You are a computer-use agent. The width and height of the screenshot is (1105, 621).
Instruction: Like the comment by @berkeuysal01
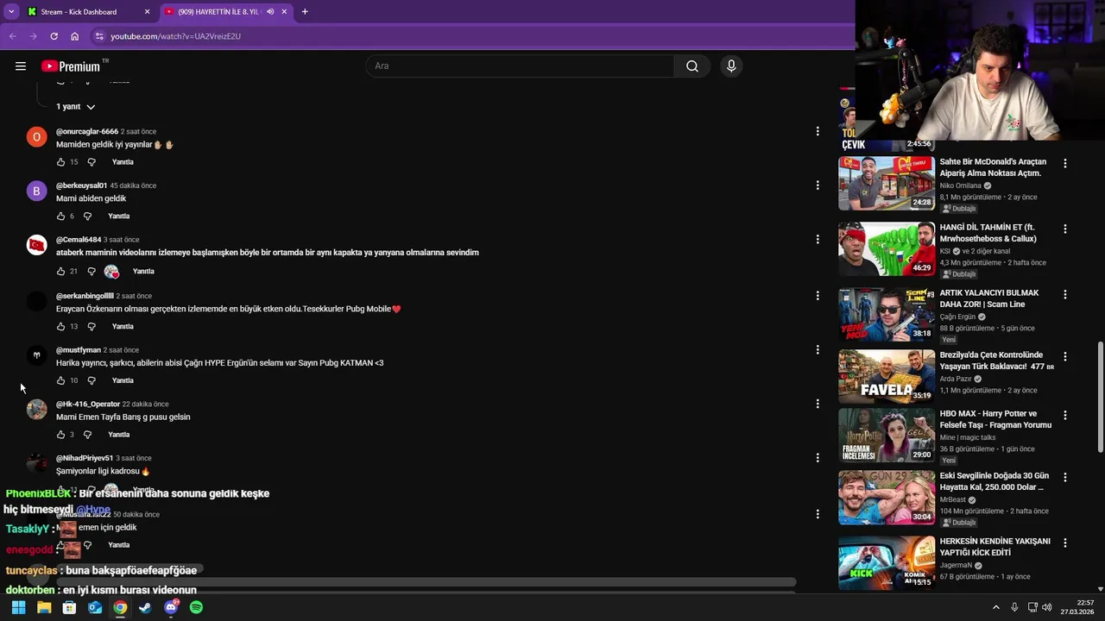coord(60,216)
